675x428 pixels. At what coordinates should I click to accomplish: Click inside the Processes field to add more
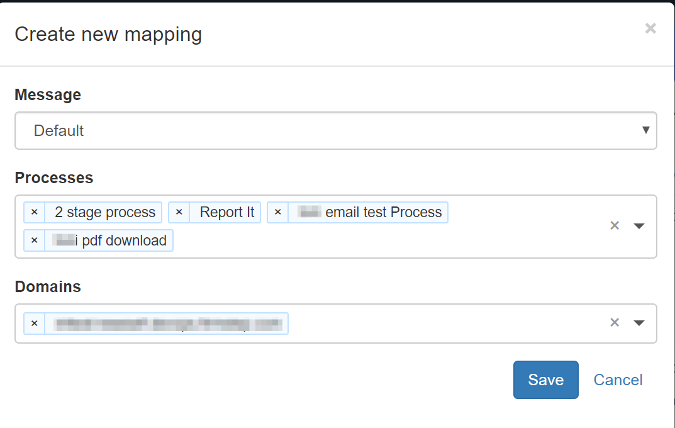pyautogui.click(x=377, y=240)
